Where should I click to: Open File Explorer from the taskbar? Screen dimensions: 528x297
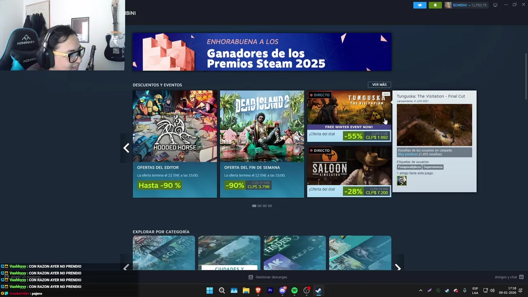click(246, 290)
